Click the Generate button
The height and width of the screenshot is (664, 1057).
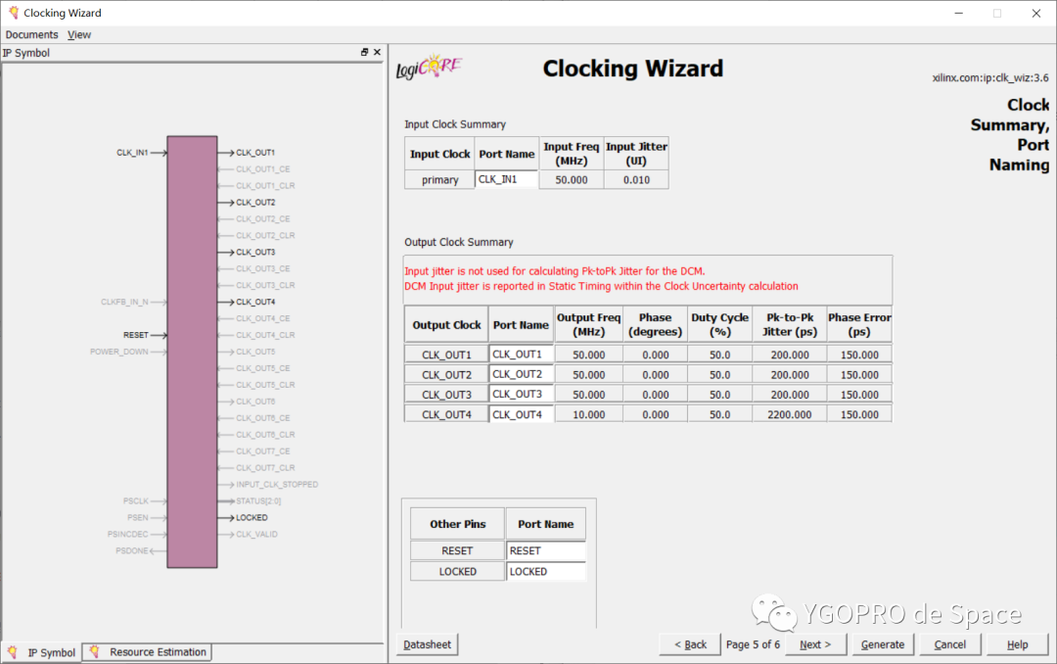point(883,644)
